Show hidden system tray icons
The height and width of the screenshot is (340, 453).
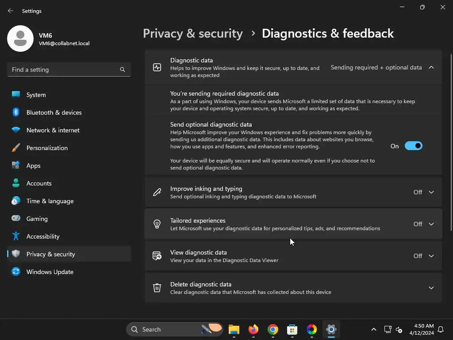pyautogui.click(x=373, y=329)
